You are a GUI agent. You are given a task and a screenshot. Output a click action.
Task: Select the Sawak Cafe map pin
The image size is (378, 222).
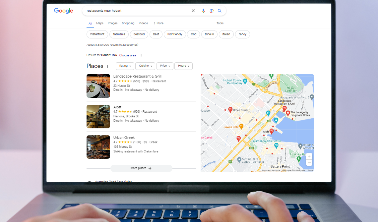click(x=241, y=127)
